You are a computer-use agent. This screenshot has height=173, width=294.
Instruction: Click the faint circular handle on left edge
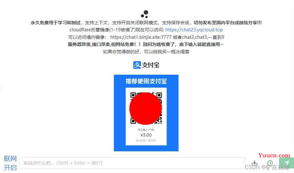coord(1,87)
